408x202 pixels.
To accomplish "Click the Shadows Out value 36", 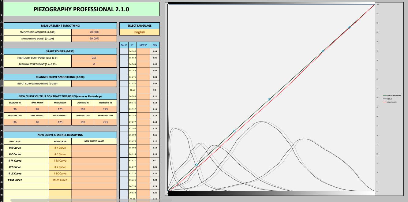I will coord(15,122).
